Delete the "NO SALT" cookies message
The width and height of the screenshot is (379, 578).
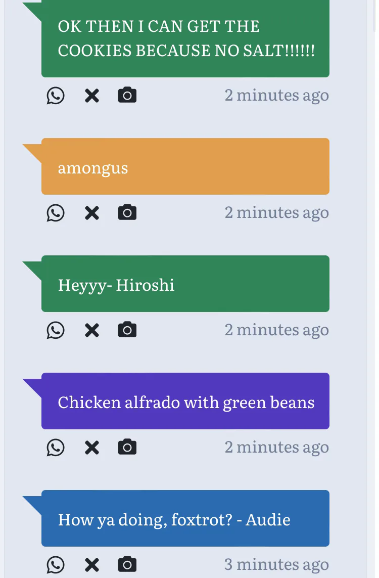(91, 95)
